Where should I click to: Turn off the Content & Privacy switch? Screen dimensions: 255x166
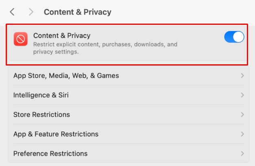234,37
